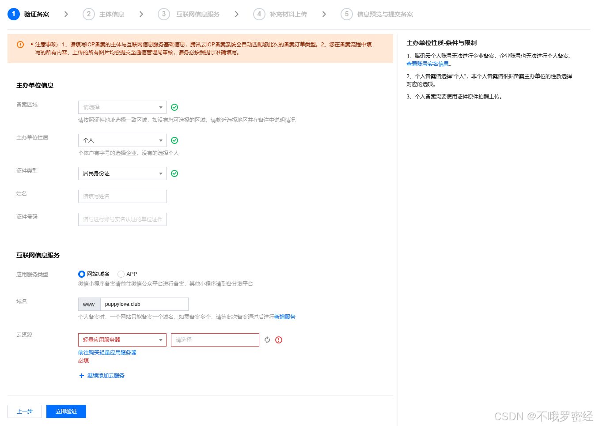The height and width of the screenshot is (426, 595).
Task: Click the 立即验证 button
Action: point(66,411)
